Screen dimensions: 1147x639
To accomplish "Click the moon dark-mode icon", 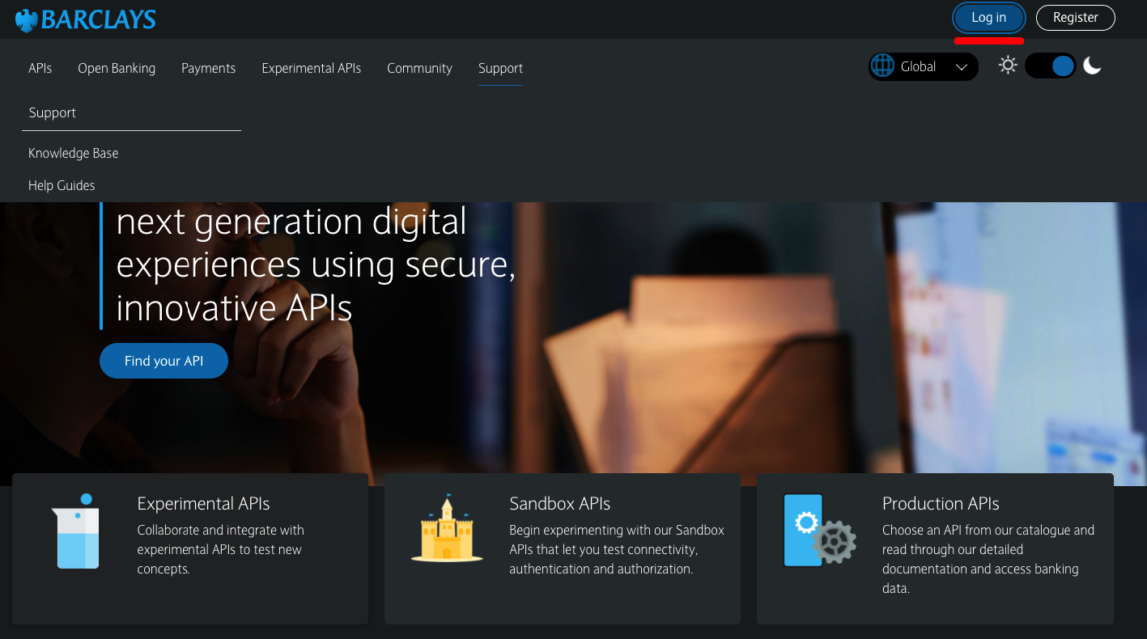I will point(1093,66).
